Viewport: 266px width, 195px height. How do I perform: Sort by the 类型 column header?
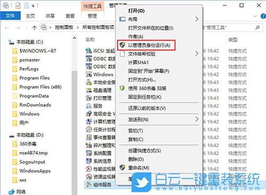click(233, 39)
